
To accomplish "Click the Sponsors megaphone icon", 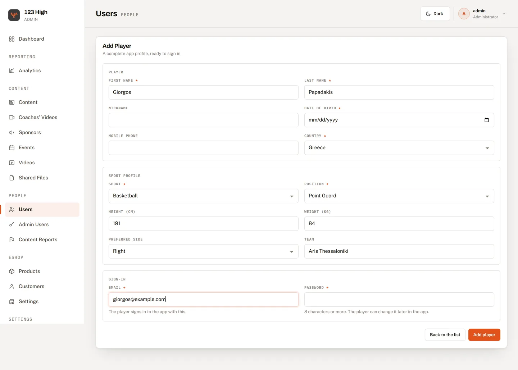I will [x=12, y=132].
